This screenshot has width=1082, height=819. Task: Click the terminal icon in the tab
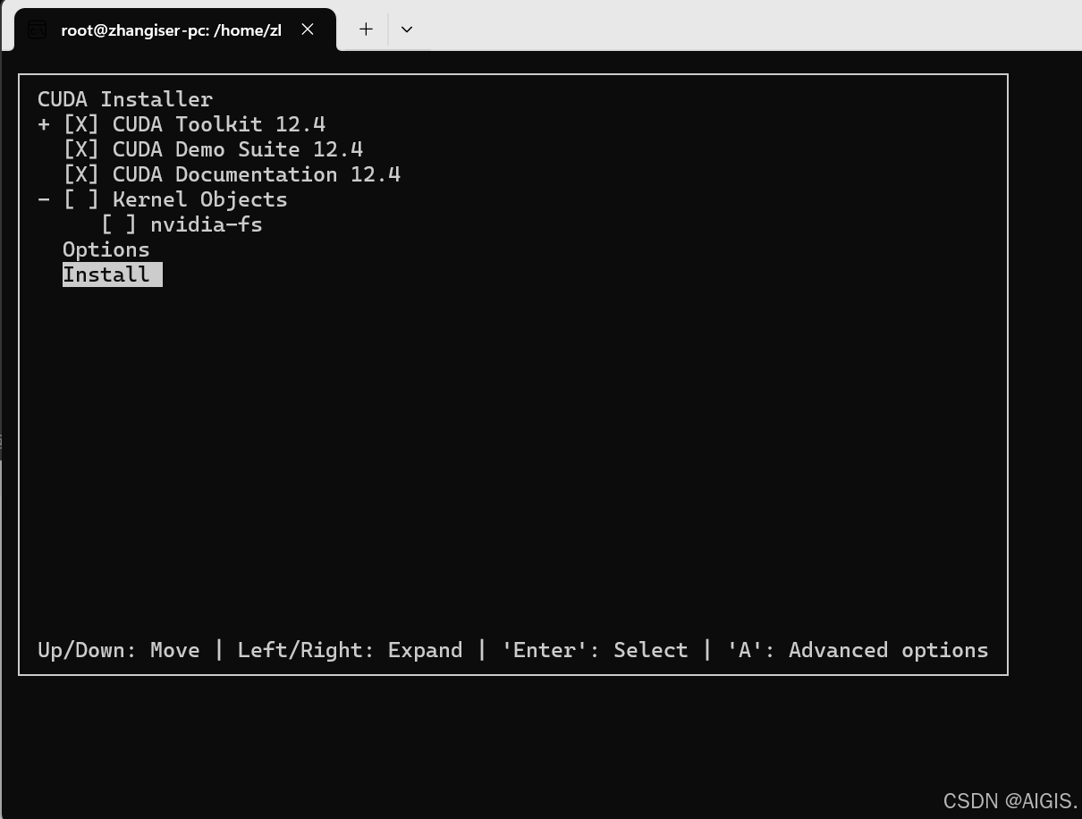pyautogui.click(x=37, y=30)
